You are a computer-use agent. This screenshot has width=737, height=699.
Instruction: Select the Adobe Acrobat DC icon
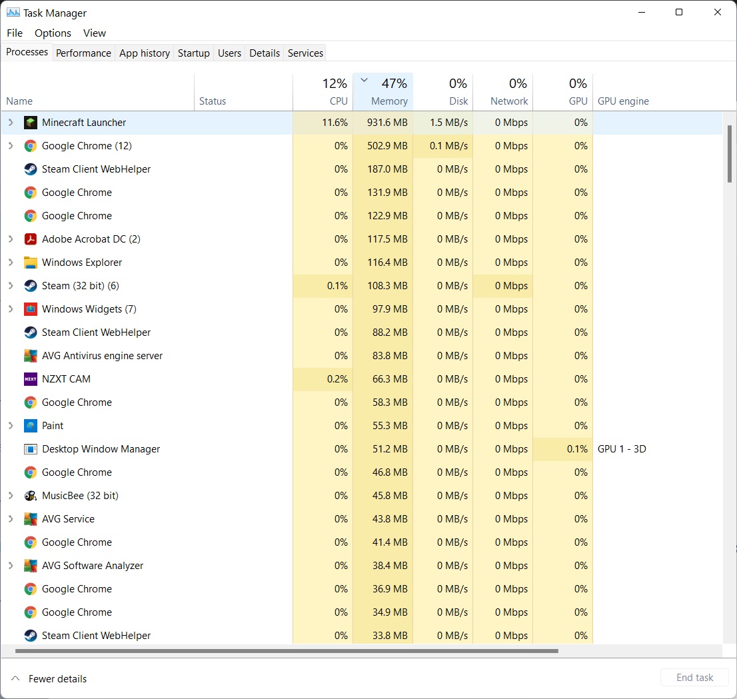tap(30, 239)
